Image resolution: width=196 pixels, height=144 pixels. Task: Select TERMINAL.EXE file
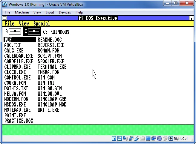52,67
